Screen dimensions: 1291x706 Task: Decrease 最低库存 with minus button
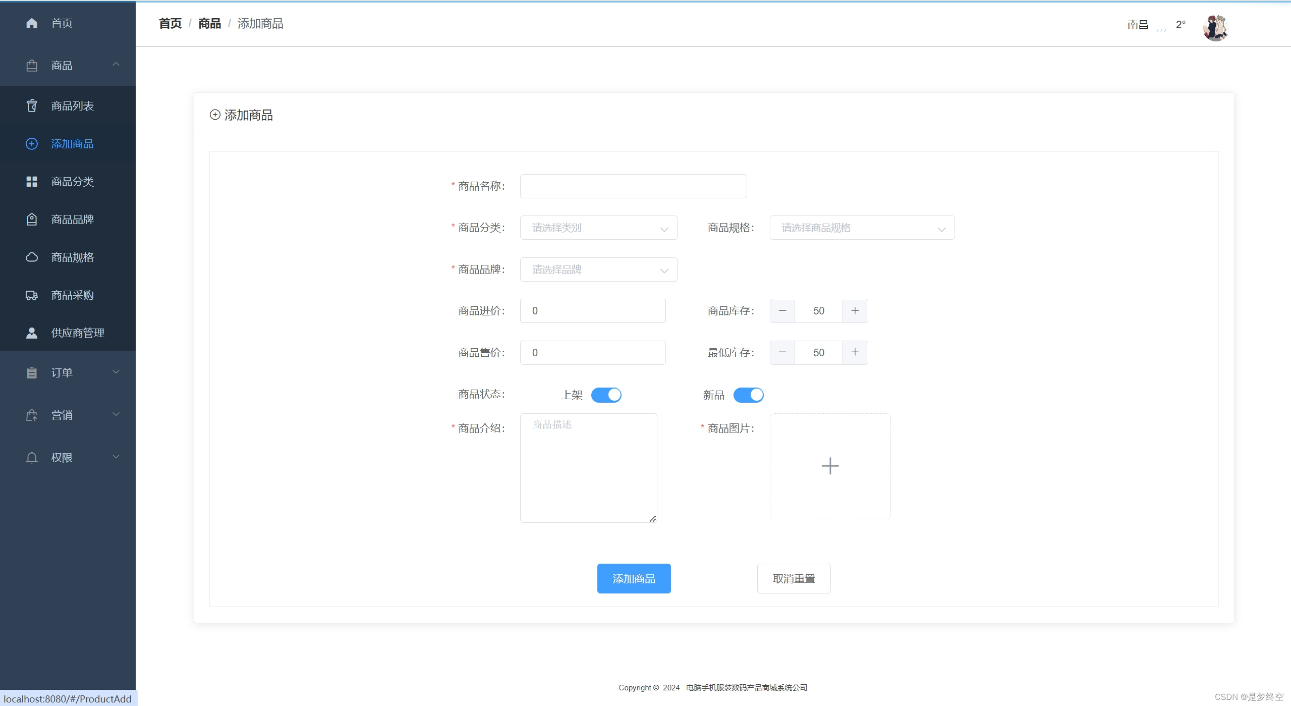pyautogui.click(x=782, y=352)
